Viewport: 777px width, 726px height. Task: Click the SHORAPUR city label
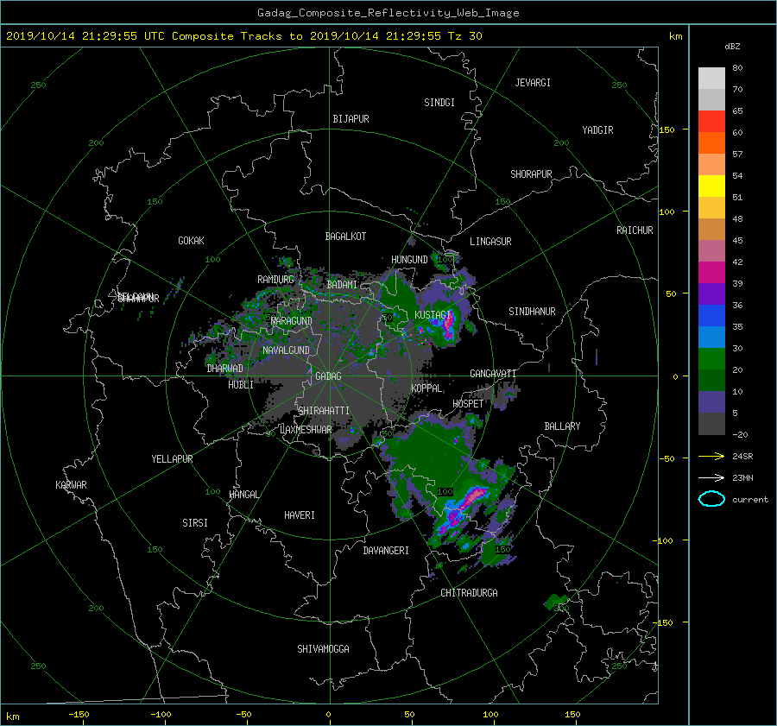point(531,174)
